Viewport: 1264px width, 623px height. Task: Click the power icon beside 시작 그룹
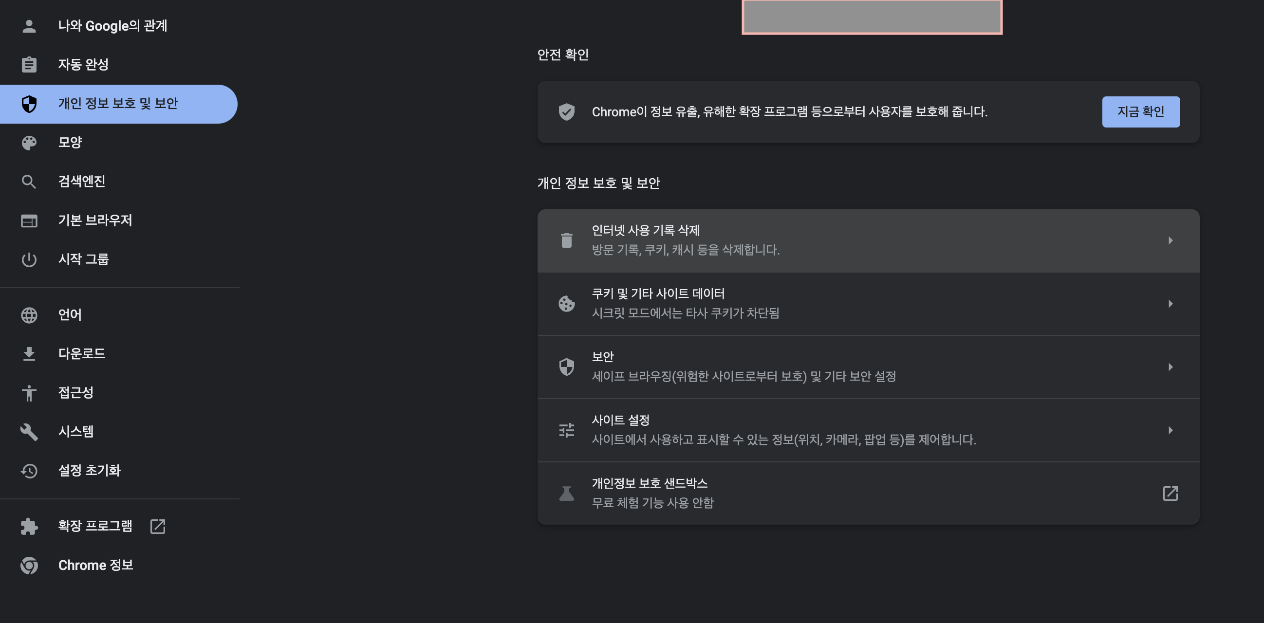[x=29, y=259]
